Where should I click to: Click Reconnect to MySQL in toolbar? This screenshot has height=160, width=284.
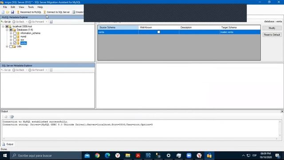pyautogui.click(x=29, y=12)
